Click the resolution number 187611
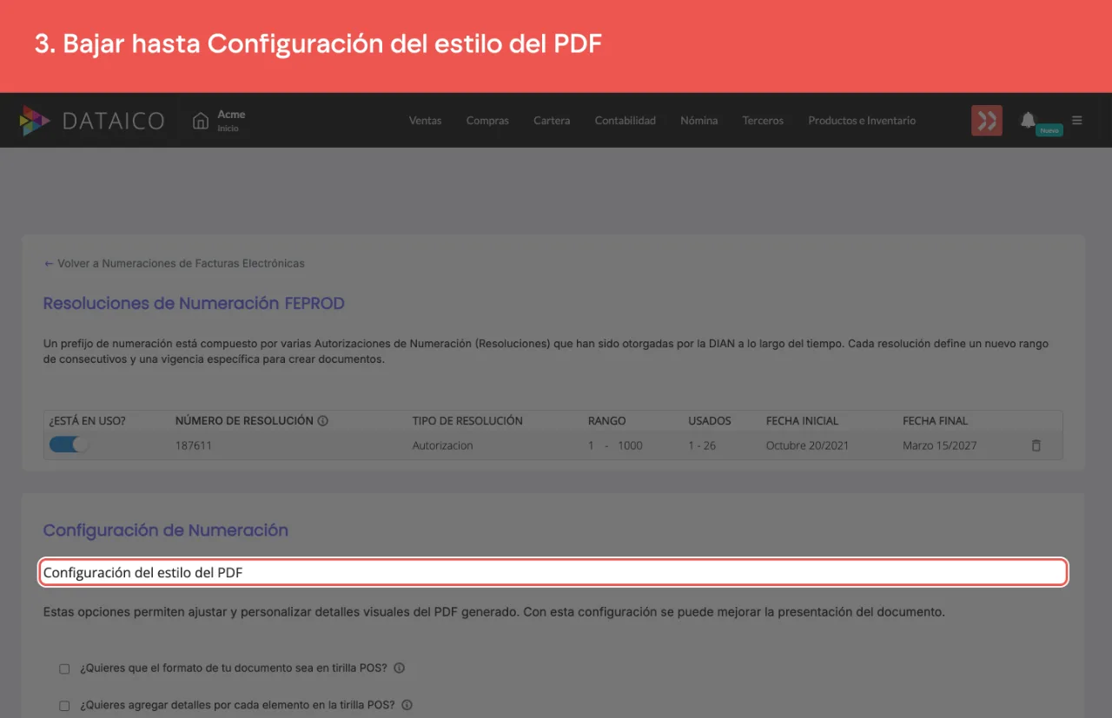 click(194, 445)
